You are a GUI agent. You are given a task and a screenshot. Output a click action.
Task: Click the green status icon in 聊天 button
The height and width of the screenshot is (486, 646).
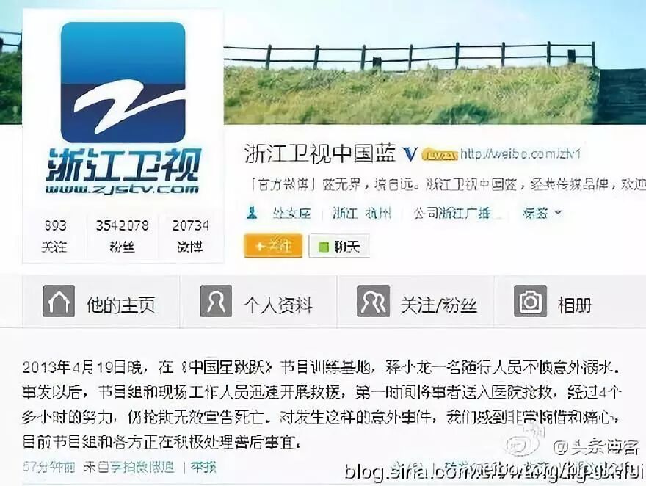(x=324, y=246)
